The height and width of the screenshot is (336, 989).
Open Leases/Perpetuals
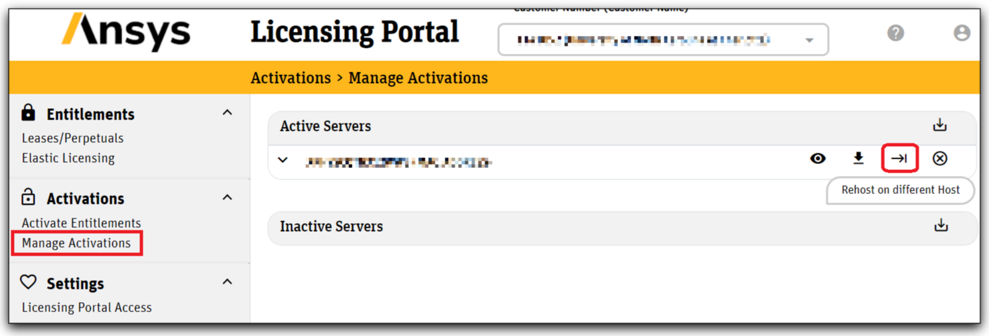point(72,138)
